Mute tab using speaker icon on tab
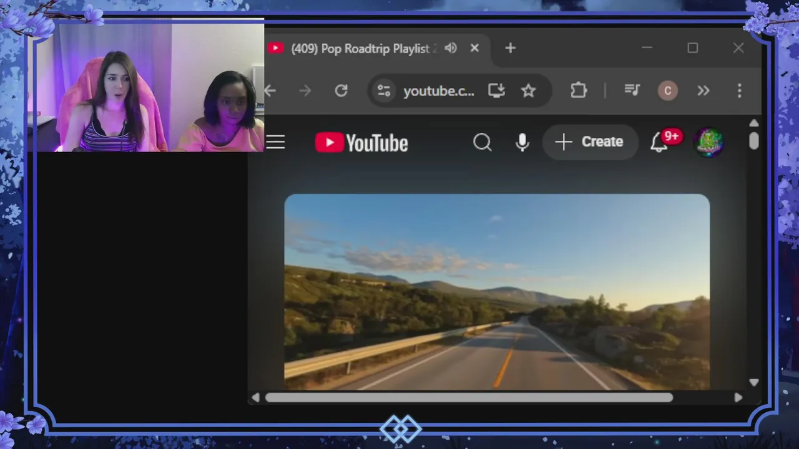 click(x=451, y=48)
